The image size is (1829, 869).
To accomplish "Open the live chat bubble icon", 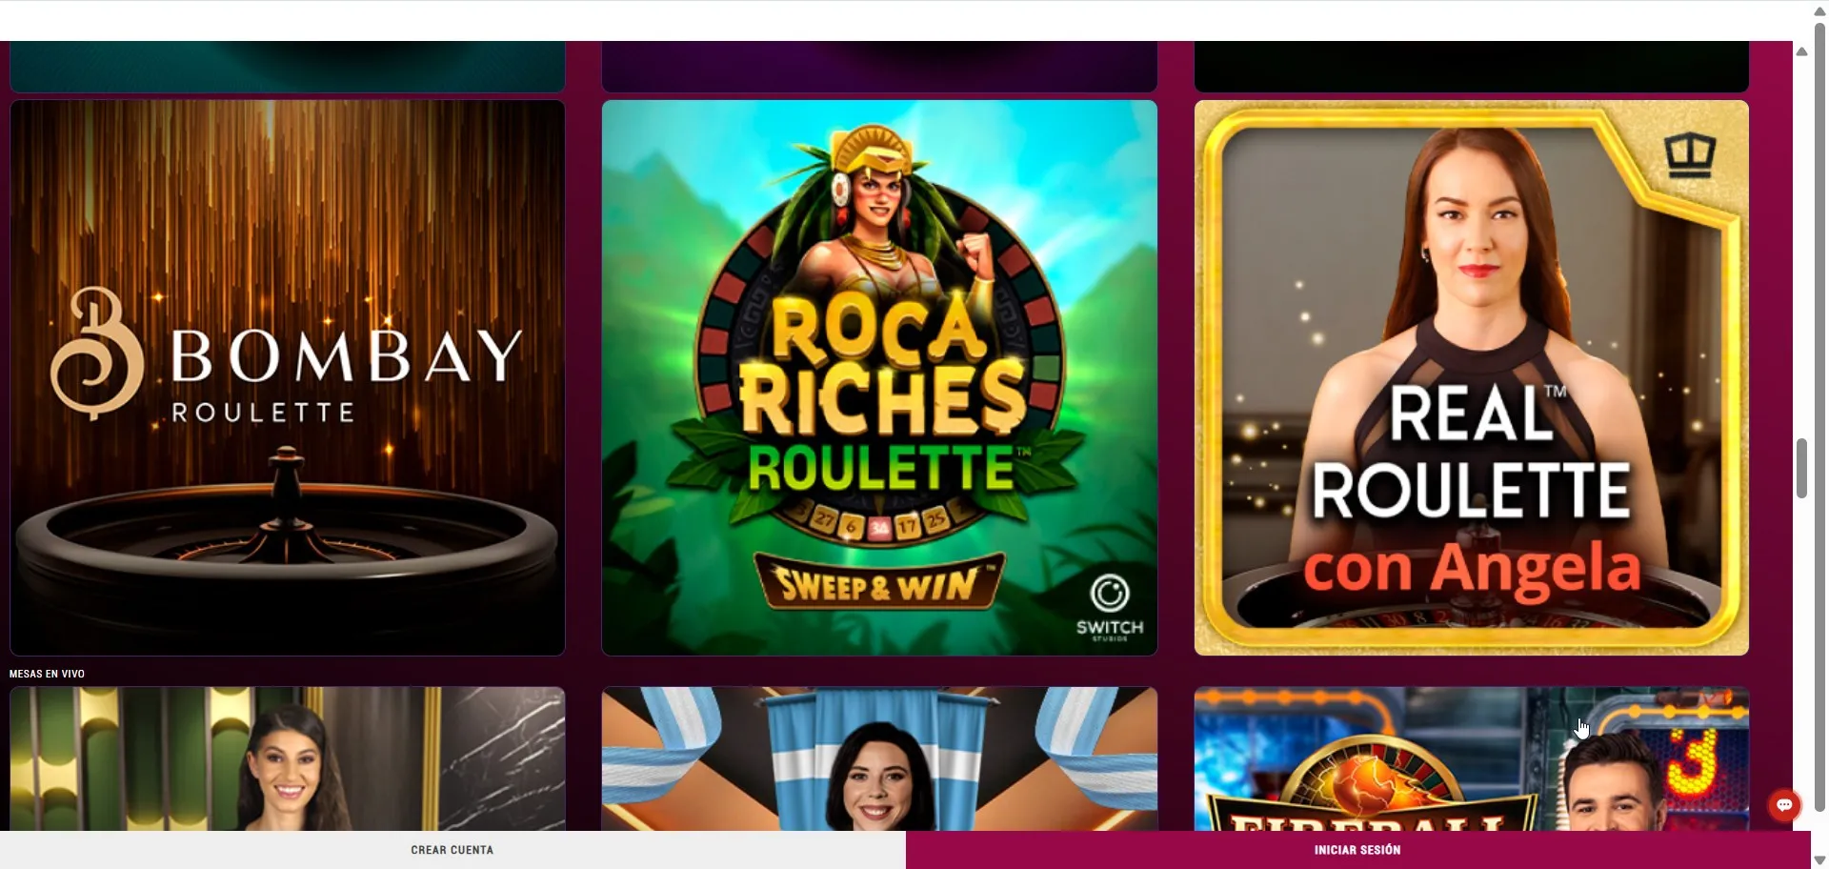I will click(1784, 805).
